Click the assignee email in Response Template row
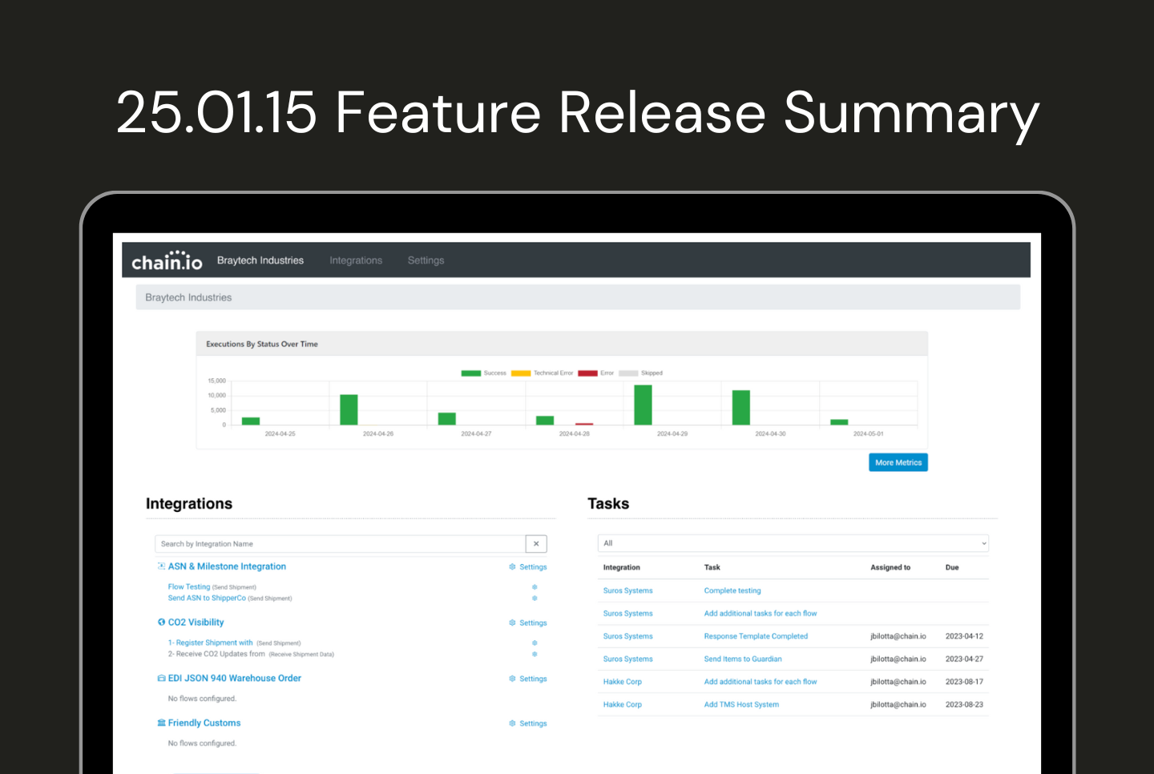This screenshot has height=774, width=1154. (x=898, y=637)
